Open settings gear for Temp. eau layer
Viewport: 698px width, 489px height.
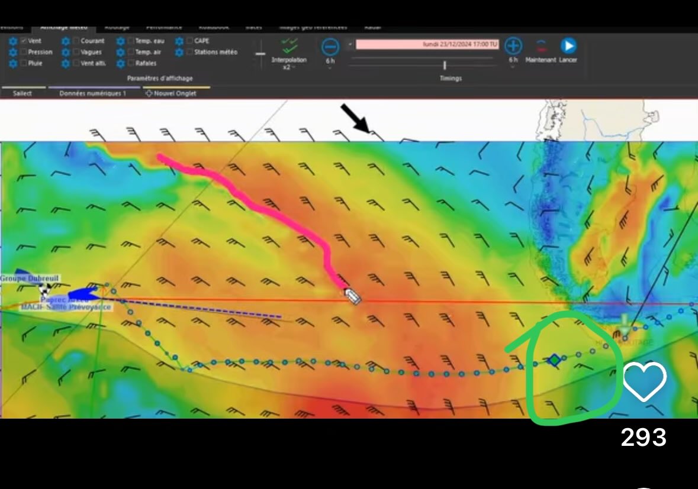tap(121, 41)
